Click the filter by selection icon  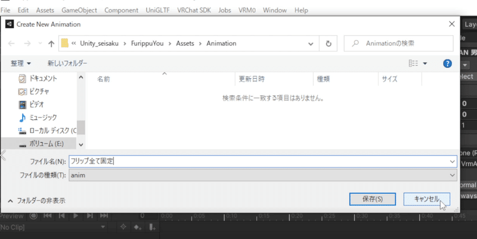pos(123,227)
